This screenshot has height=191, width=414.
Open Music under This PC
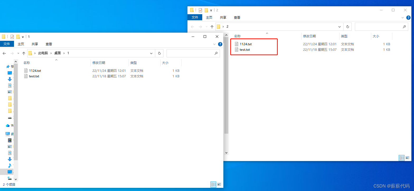[10, 165]
